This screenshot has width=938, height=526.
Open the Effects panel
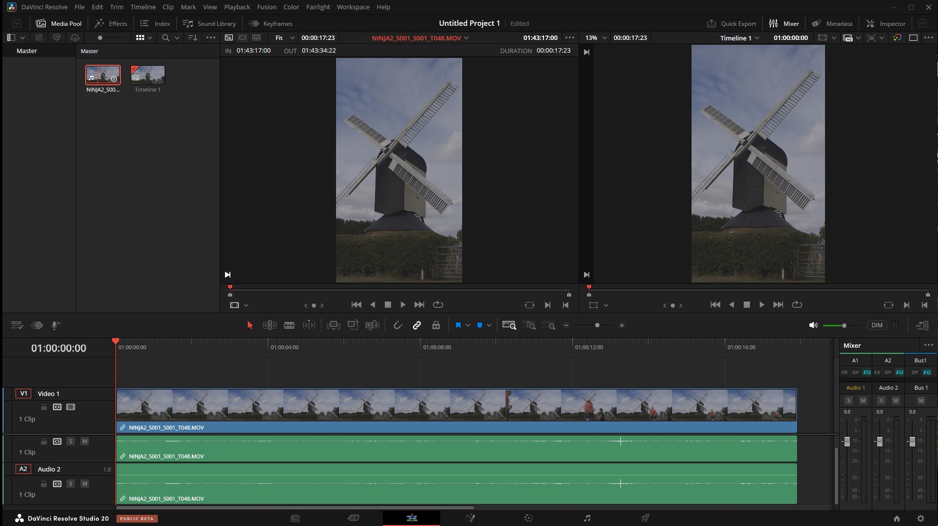point(111,23)
